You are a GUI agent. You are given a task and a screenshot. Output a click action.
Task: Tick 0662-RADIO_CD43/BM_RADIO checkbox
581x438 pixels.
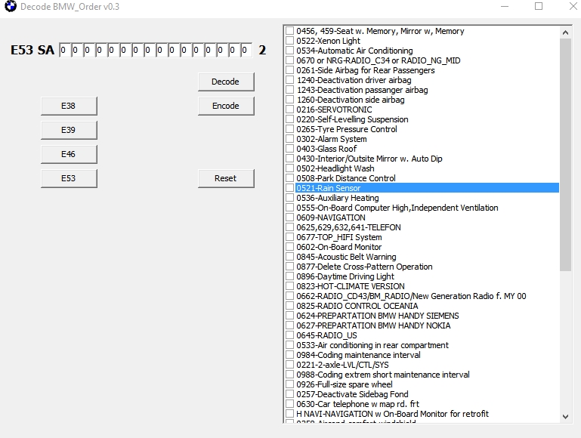point(290,296)
